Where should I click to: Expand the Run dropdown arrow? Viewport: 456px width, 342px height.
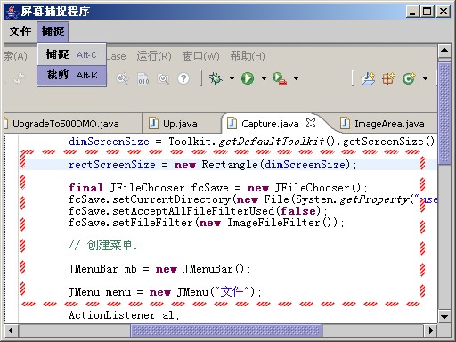point(264,79)
